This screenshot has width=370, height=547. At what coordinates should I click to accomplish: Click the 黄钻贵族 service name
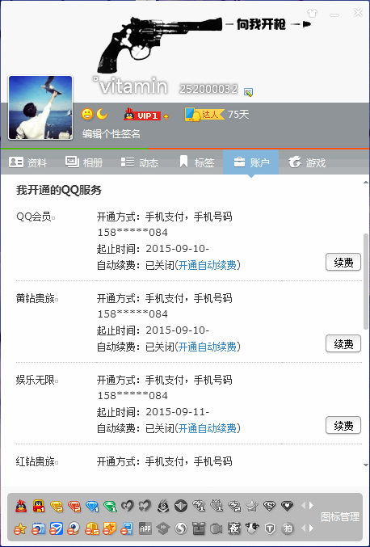36,299
